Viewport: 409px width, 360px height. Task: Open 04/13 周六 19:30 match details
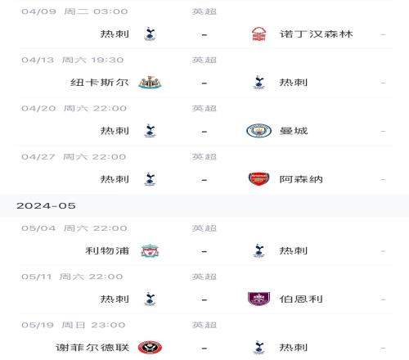[204, 74]
